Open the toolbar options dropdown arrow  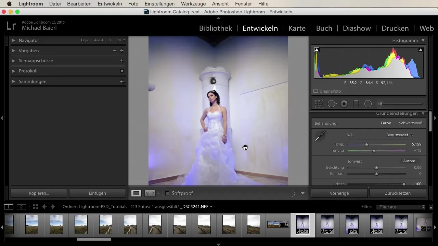click(x=302, y=193)
